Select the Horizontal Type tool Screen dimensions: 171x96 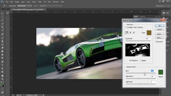2,65
